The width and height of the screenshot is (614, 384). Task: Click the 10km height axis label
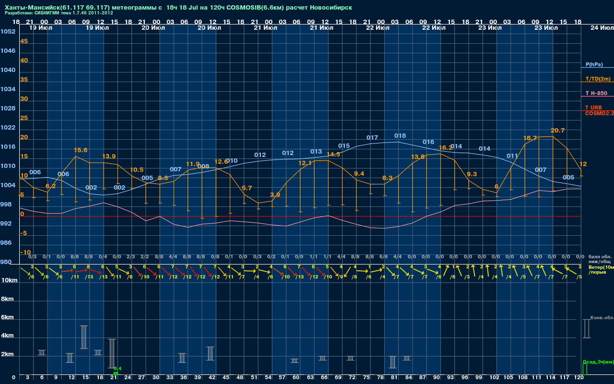click(x=9, y=280)
